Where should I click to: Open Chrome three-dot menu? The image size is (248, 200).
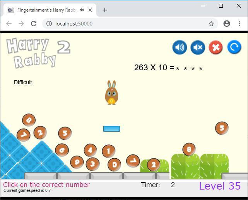pyautogui.click(x=239, y=24)
